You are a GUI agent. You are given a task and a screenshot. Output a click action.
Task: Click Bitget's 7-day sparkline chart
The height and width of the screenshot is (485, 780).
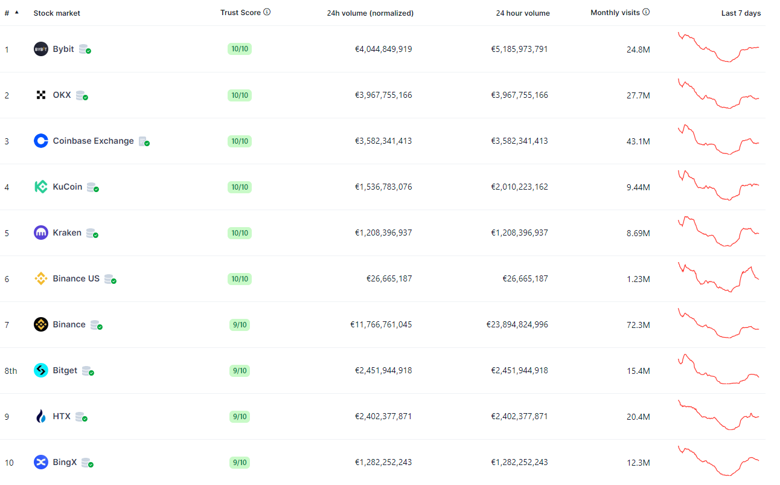tap(718, 369)
